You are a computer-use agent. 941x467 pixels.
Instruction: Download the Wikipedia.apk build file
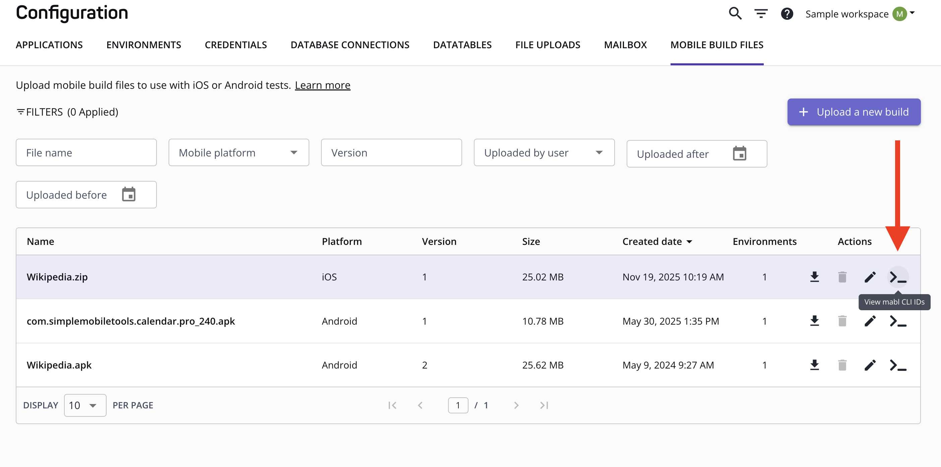pyautogui.click(x=814, y=365)
